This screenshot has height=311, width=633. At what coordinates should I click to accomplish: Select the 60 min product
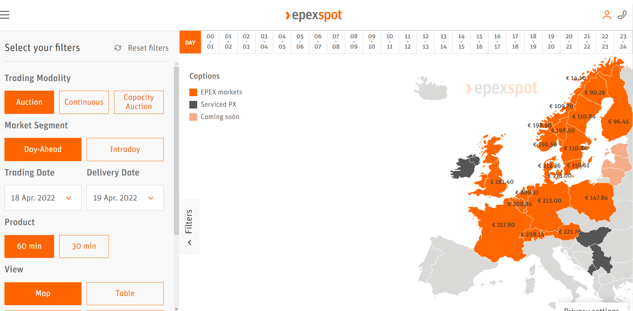pos(29,246)
